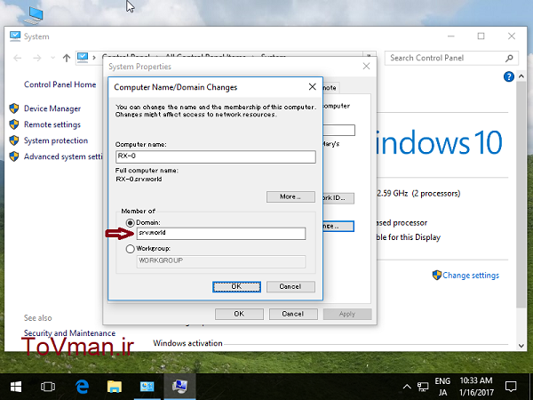Click the disabled WORKGROUP text field
Viewport: 533px width, 400px height.
click(x=221, y=261)
